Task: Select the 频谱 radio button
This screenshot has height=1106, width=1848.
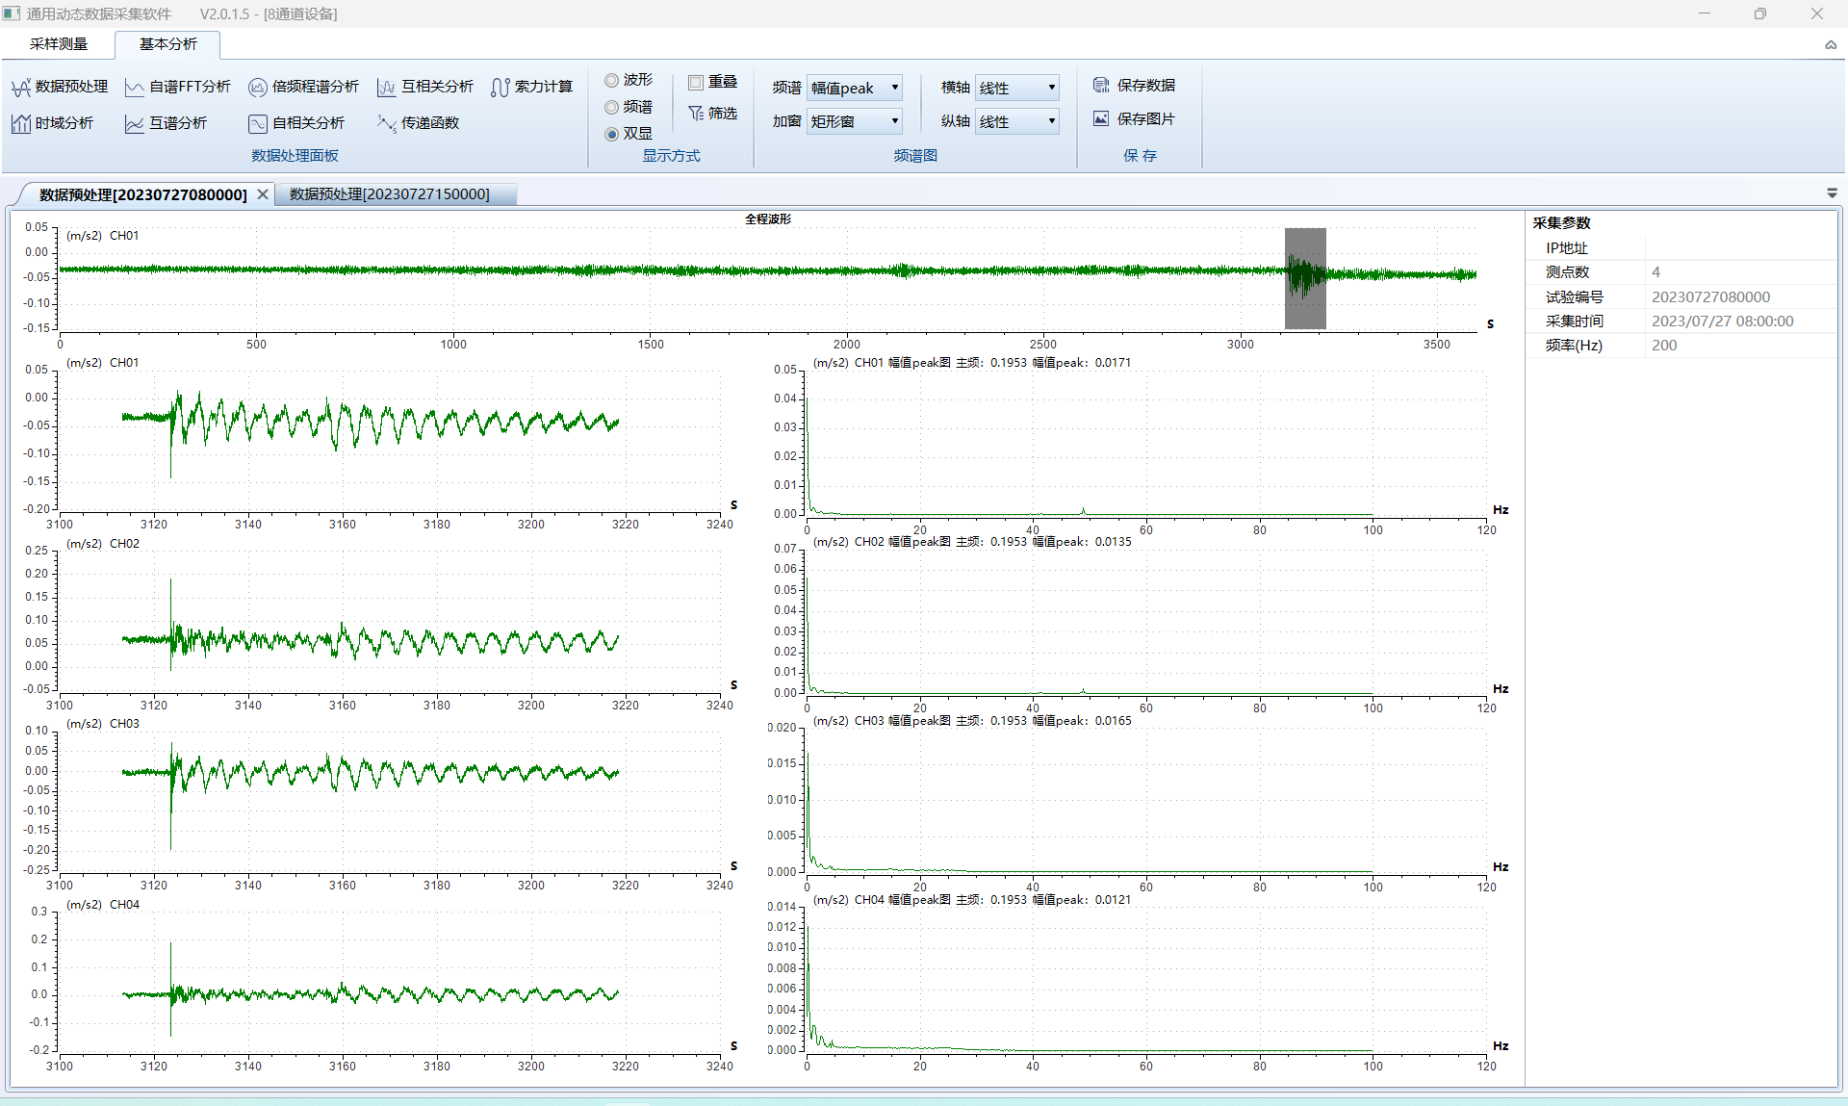Action: 611,108
